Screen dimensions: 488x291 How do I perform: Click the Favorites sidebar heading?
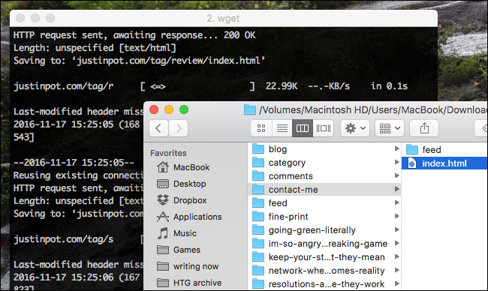[168, 153]
